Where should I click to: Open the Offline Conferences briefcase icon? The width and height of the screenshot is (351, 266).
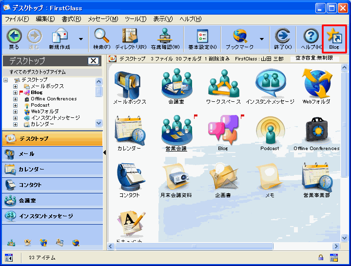click(x=316, y=131)
